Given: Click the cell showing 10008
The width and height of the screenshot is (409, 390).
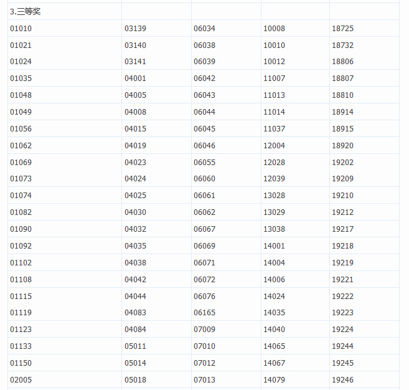Looking at the screenshot, I should pos(274,29).
